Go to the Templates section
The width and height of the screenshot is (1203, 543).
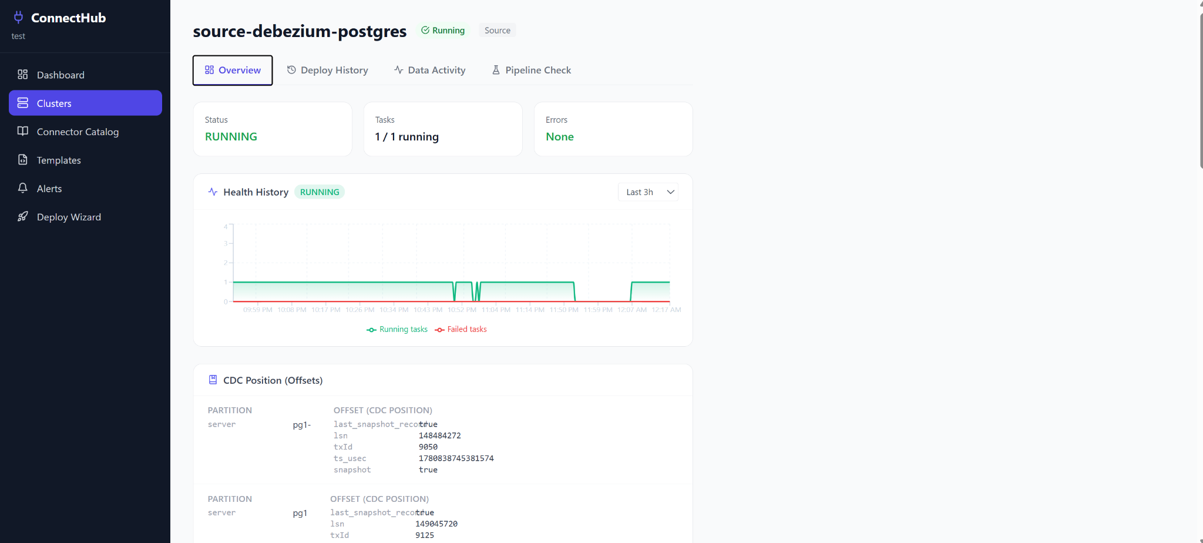[85, 160]
